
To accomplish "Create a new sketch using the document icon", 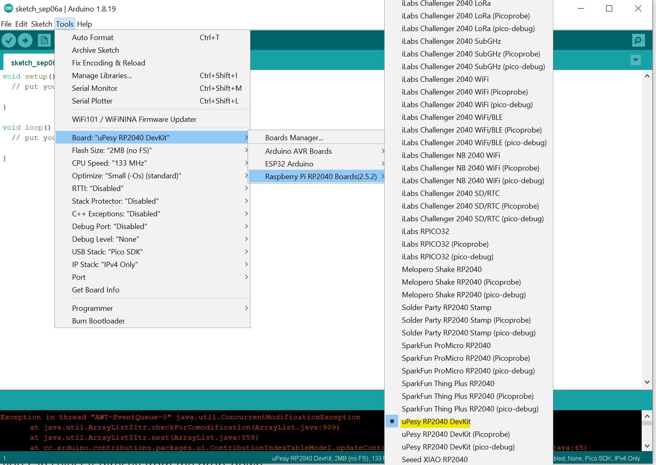I will (x=45, y=40).
